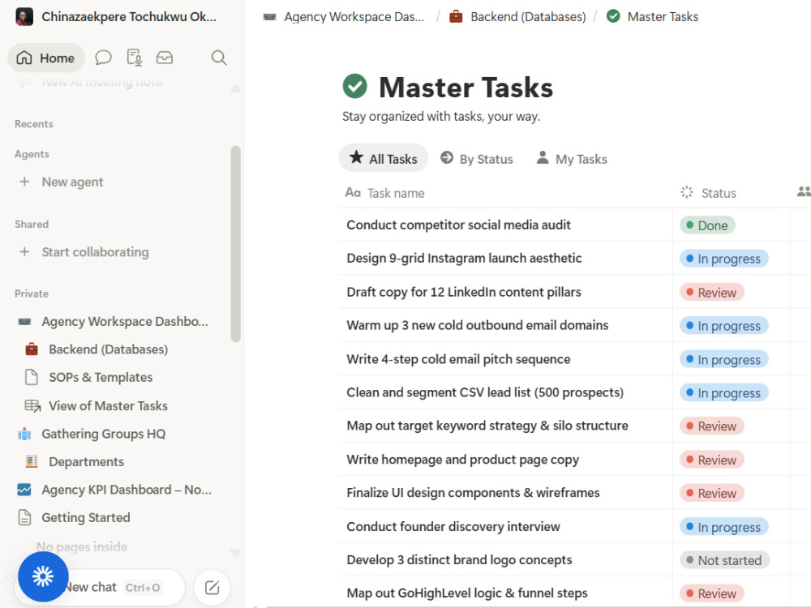Open task Write homepage and product page copy

pyautogui.click(x=462, y=460)
